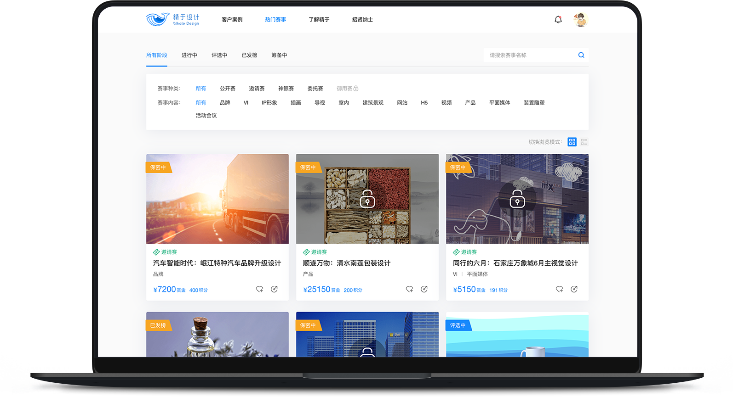Favorite the 顺遂万物 packaging contest
This screenshot has height=397, width=733.
click(409, 289)
